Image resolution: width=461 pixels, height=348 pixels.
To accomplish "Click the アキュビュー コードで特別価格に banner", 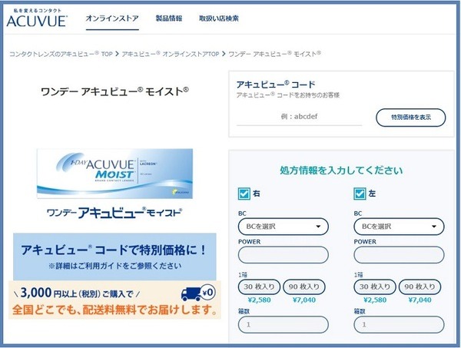I will pyautogui.click(x=114, y=257).
